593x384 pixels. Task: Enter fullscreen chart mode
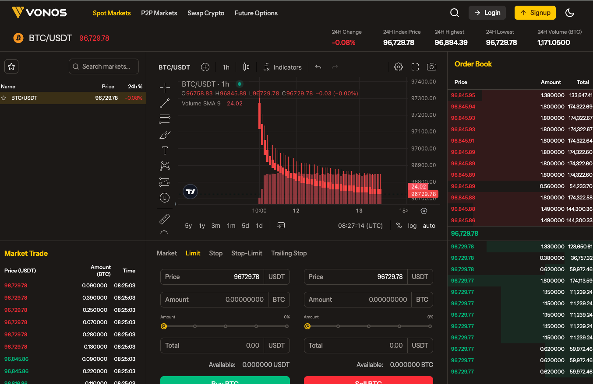415,67
